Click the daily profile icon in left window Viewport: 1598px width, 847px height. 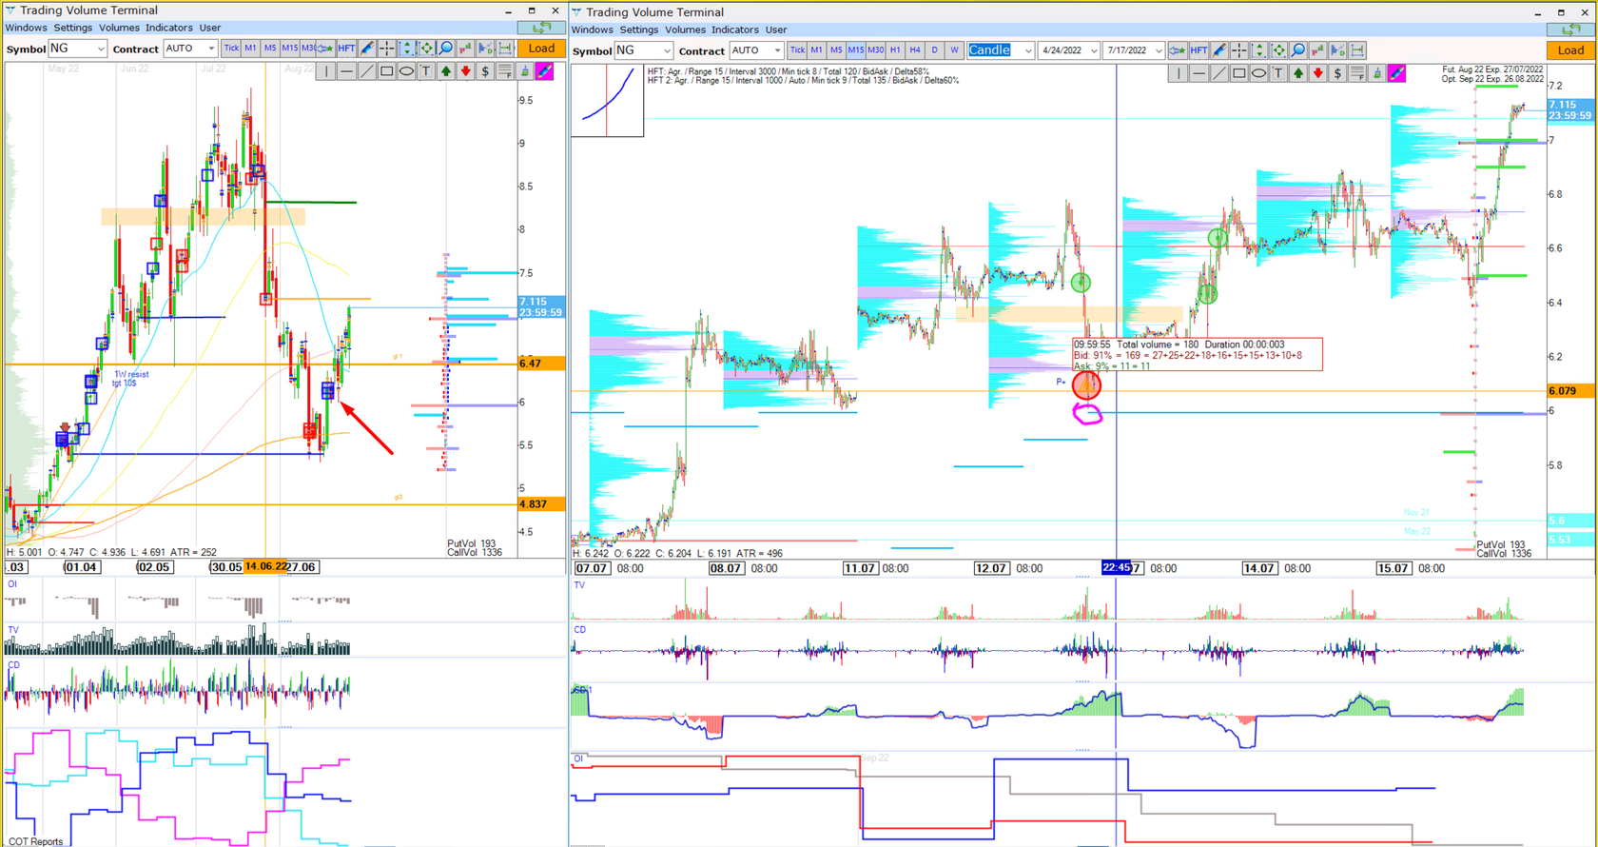point(485,48)
